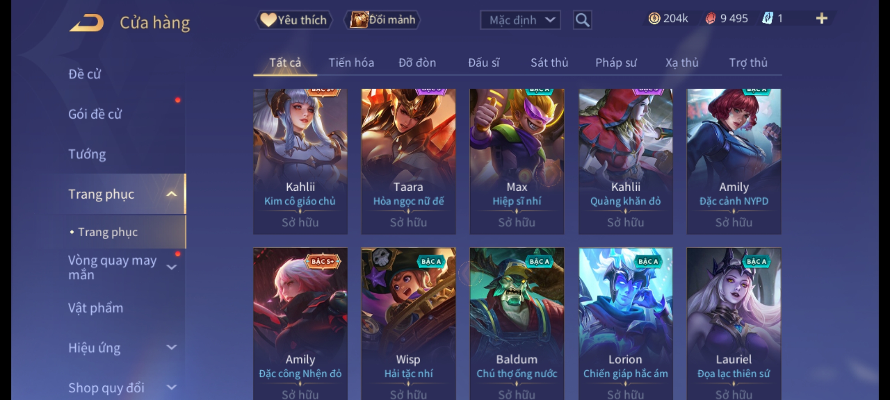Tap the red ruby currency icon

coord(710,19)
